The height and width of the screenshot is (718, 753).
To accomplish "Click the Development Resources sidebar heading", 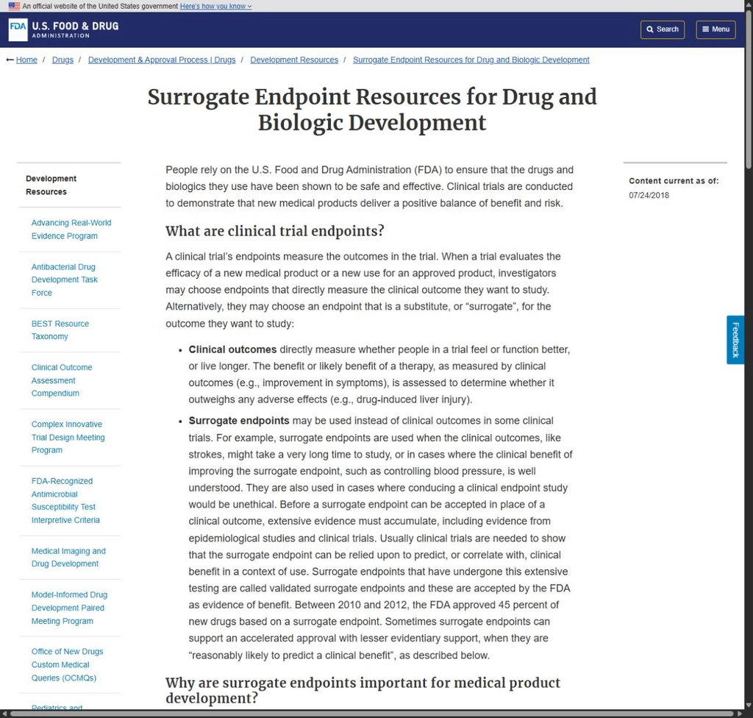I will tap(51, 185).
